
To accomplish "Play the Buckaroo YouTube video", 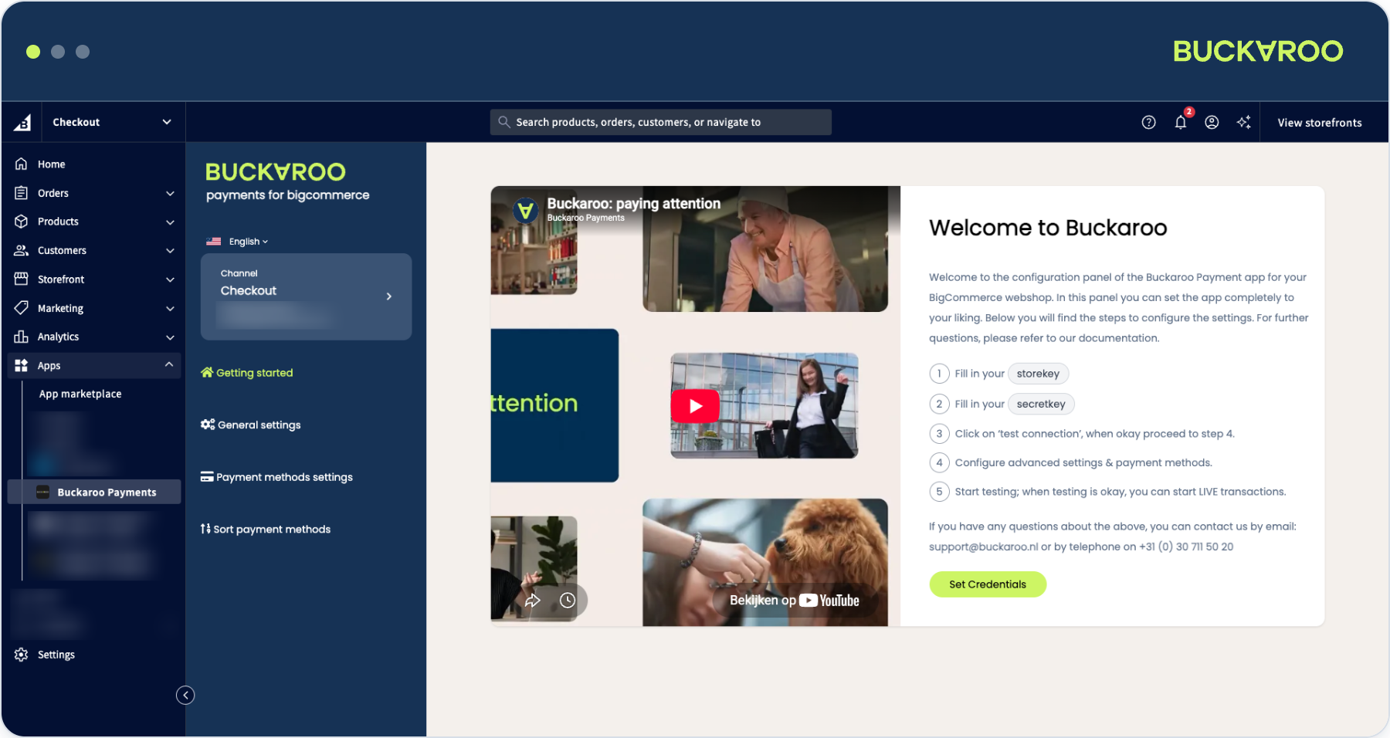I will click(x=695, y=406).
